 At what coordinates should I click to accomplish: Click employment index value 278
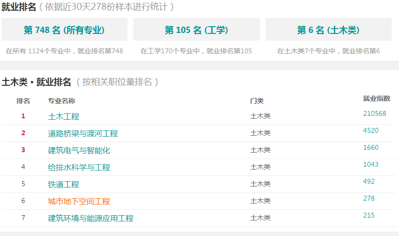coord(369,198)
